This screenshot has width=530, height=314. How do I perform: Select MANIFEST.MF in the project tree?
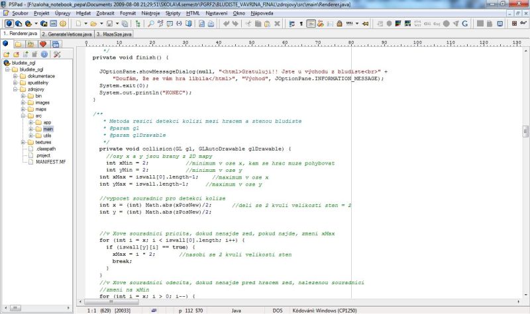point(51,162)
